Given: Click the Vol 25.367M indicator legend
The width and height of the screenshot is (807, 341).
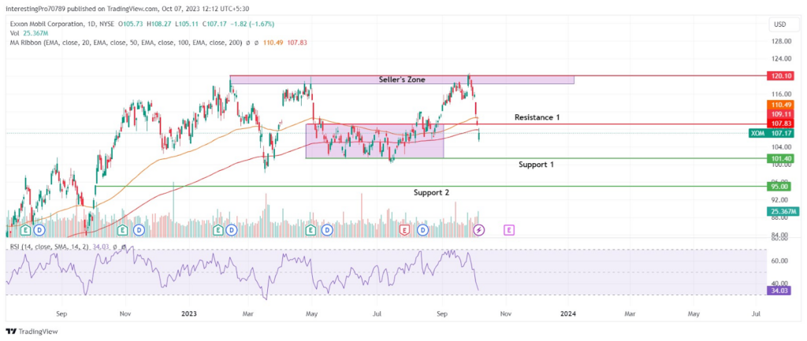Looking at the screenshot, I should pos(28,33).
